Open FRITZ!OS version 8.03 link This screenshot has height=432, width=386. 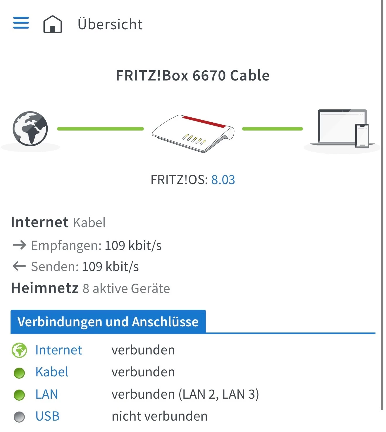[x=223, y=180]
